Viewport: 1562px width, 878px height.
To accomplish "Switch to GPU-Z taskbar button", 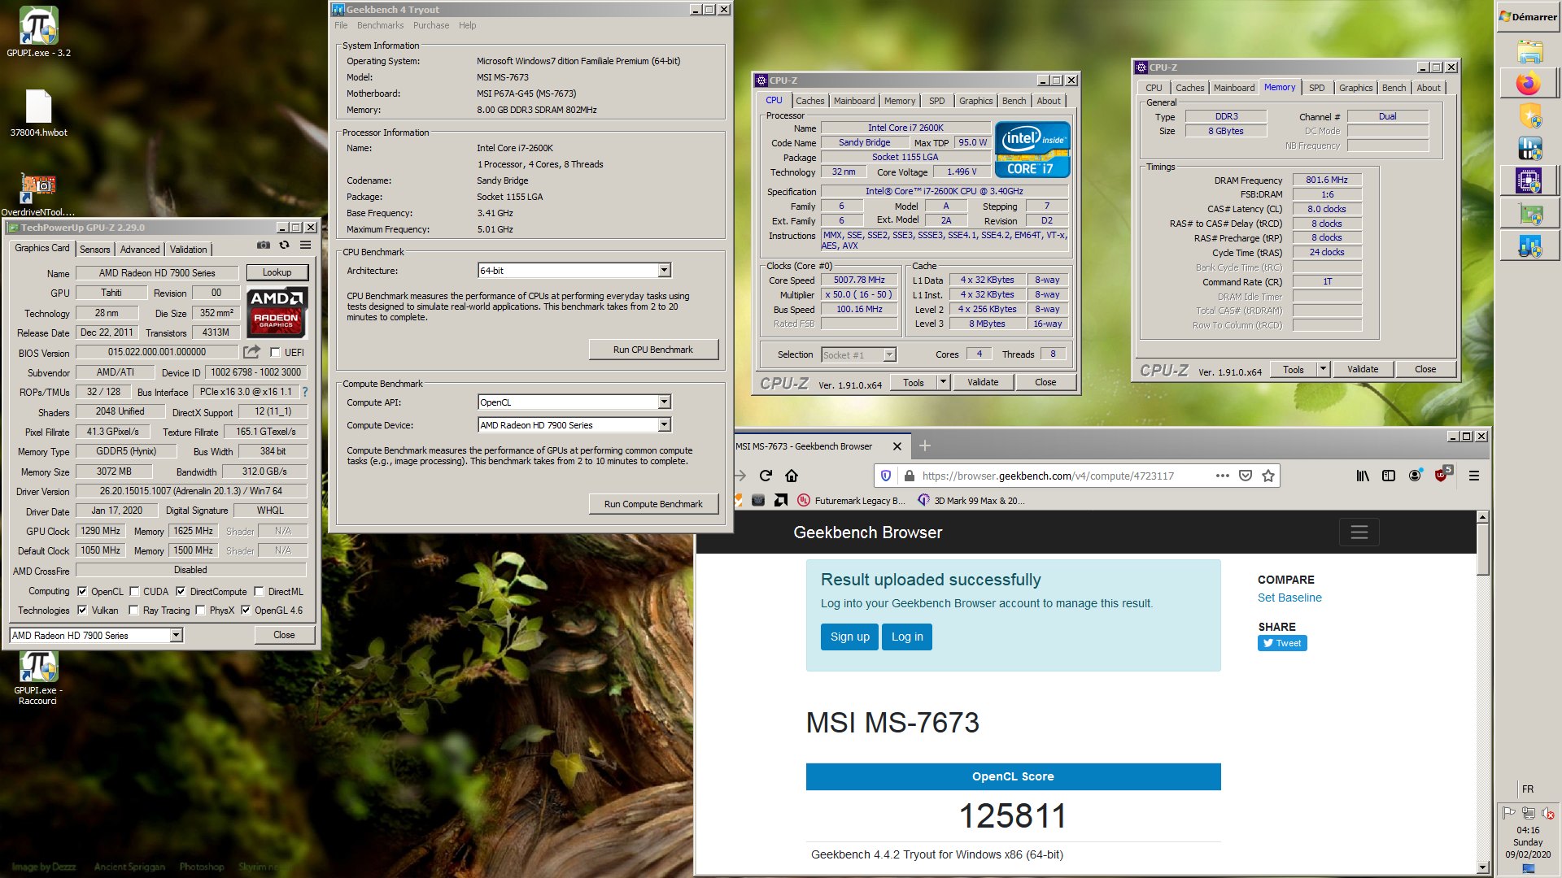I will pos(1529,213).
